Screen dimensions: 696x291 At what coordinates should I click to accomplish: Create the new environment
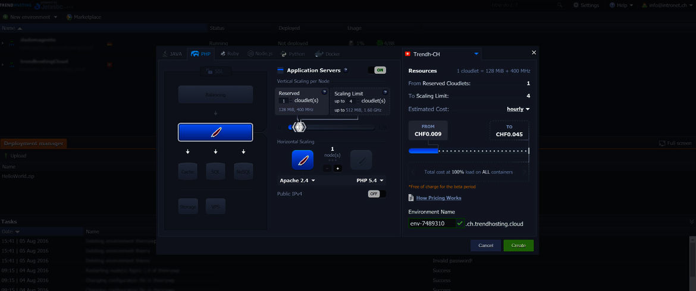click(519, 245)
